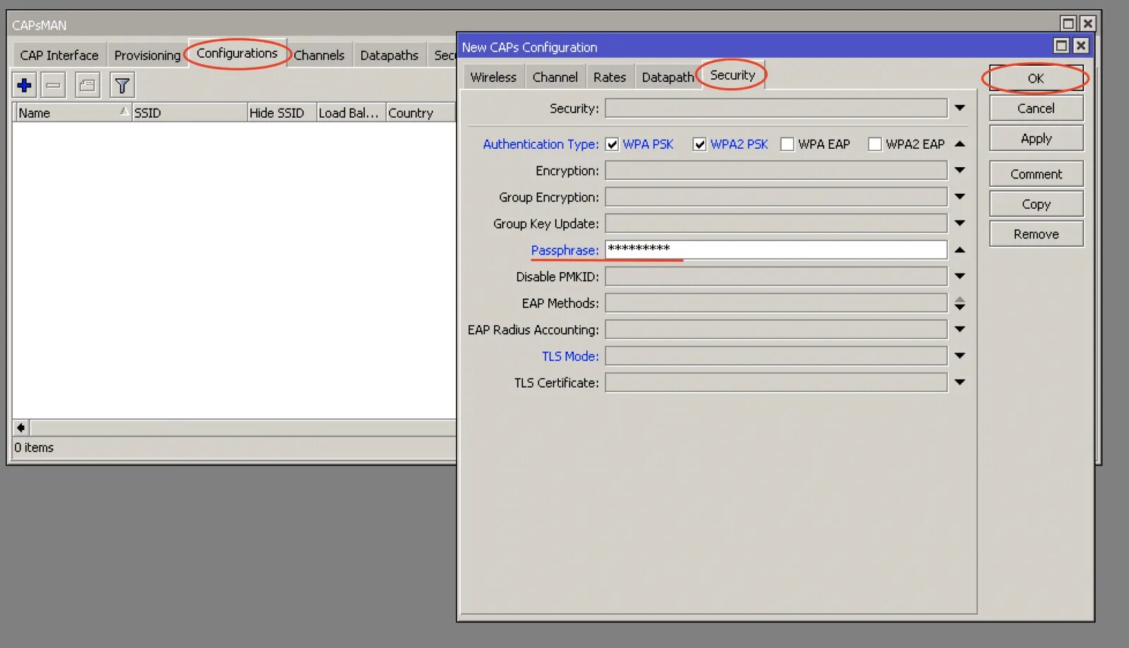Close the CAPsMAN window
The image size is (1129, 648).
point(1088,23)
